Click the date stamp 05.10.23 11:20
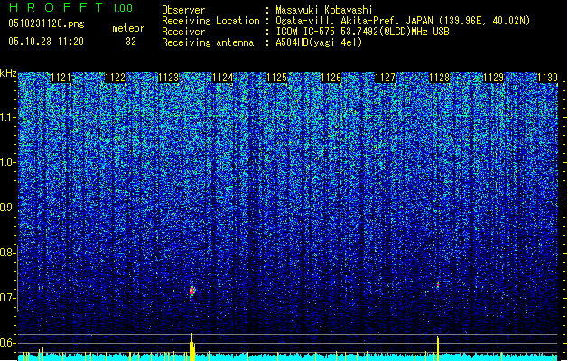Viewport: 568px width, 361px height. [46, 42]
